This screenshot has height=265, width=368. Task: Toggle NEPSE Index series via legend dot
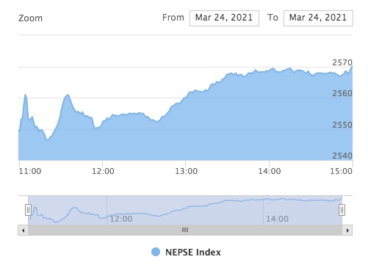[x=156, y=252]
